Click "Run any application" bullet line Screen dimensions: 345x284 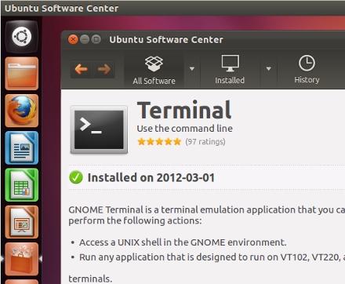tap(212, 257)
